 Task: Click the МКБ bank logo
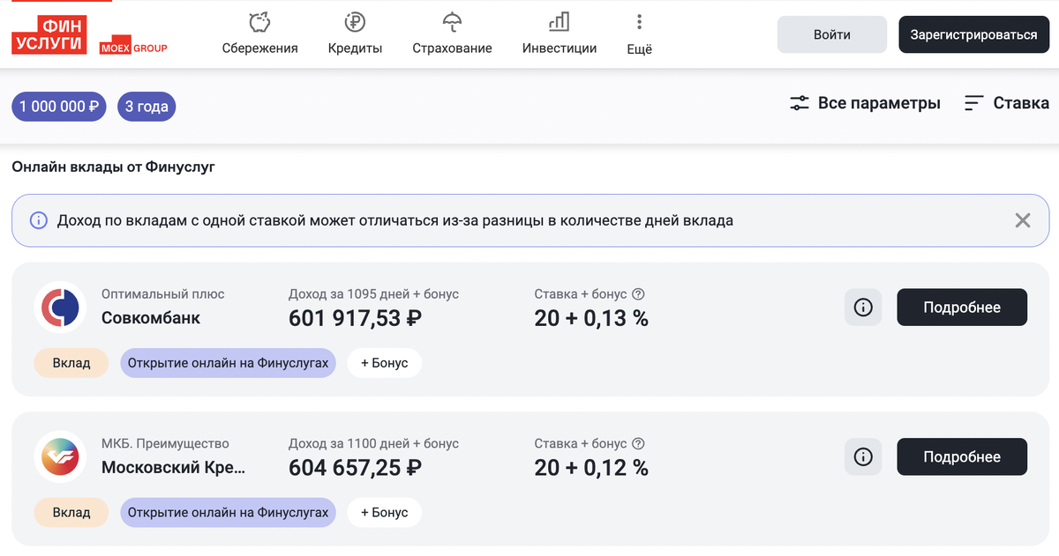(x=60, y=457)
